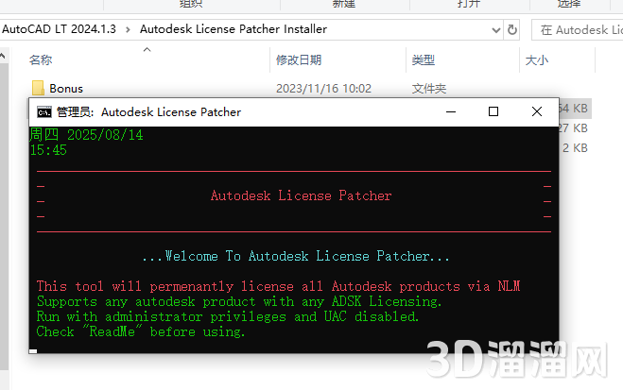Click the console title bar text
Screen dimensions: 623x390
point(148,112)
